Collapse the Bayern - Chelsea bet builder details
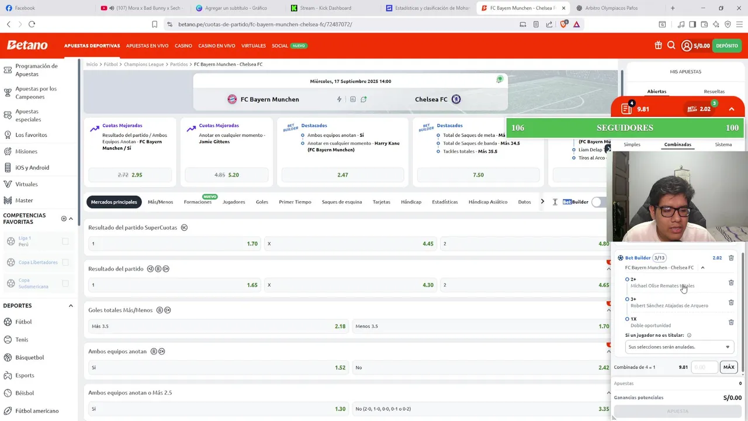The width and height of the screenshot is (748, 421). pos(702,268)
